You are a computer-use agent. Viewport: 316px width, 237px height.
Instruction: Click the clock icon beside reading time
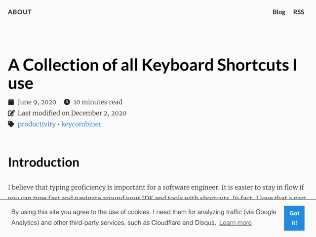[67, 102]
